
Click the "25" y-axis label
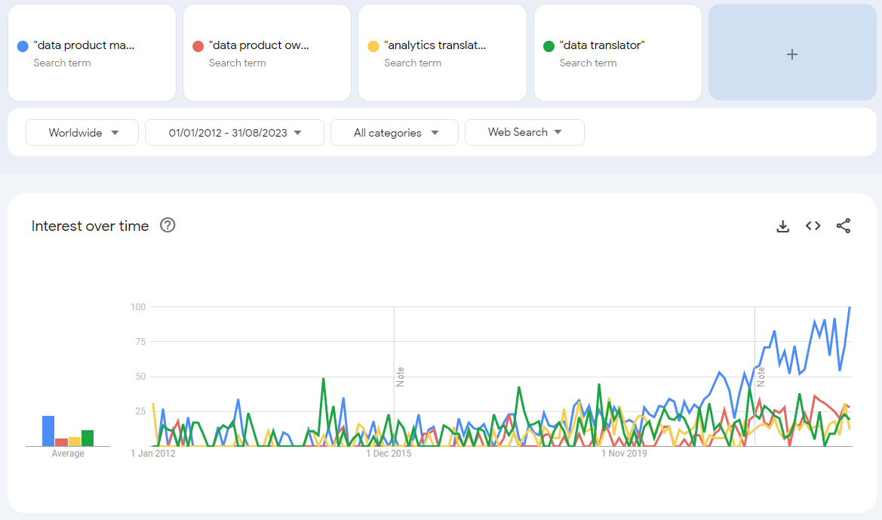click(x=140, y=411)
